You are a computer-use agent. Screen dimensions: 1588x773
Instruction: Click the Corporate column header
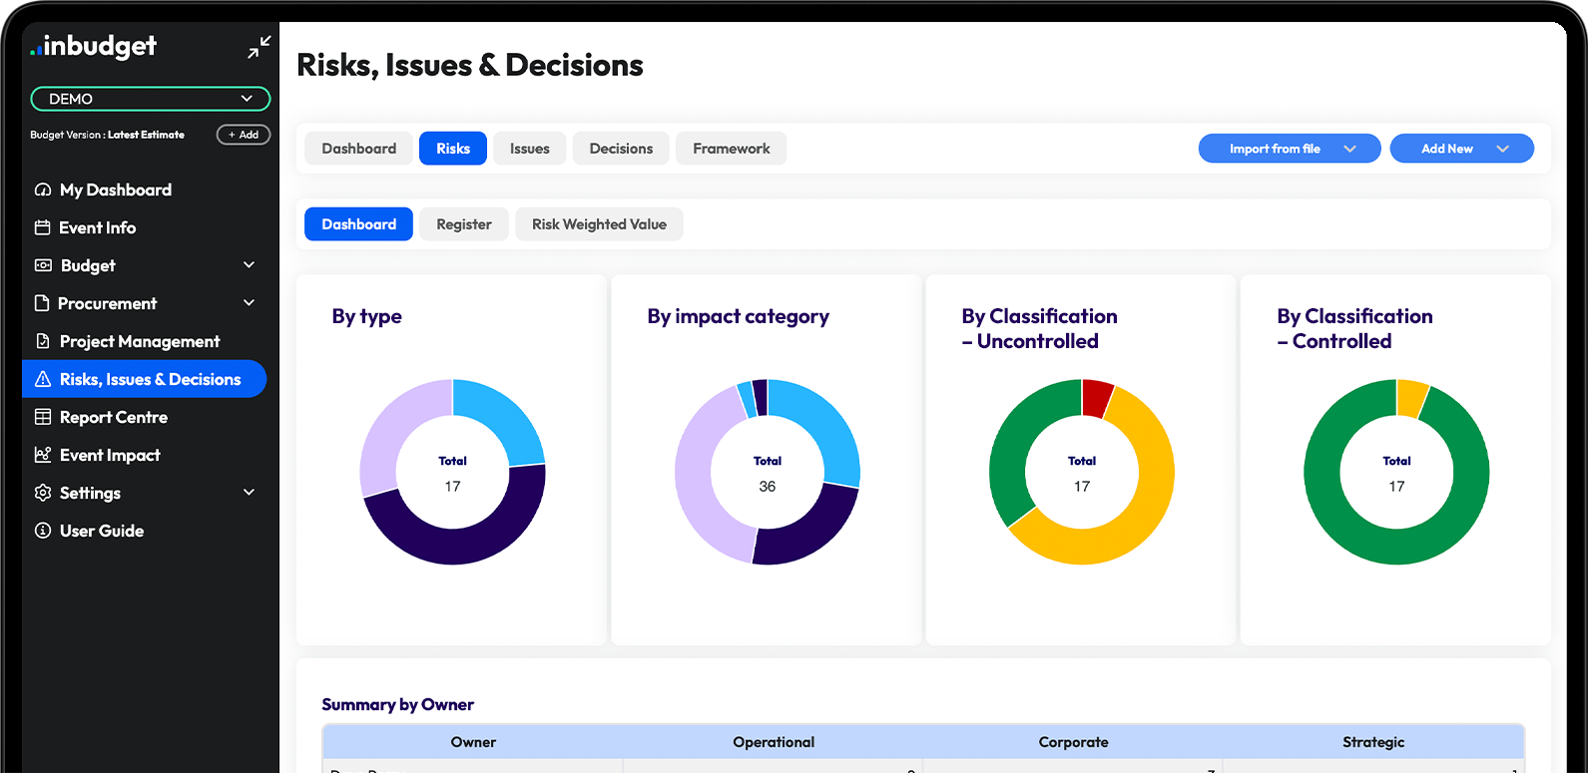pyautogui.click(x=1073, y=742)
